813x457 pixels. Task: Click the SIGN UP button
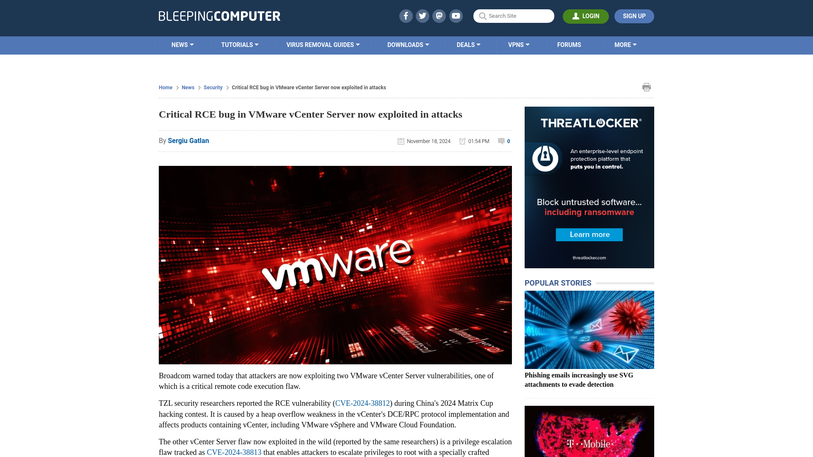click(634, 16)
